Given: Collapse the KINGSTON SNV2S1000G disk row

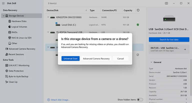Looking at the screenshot, I should tap(48, 17).
